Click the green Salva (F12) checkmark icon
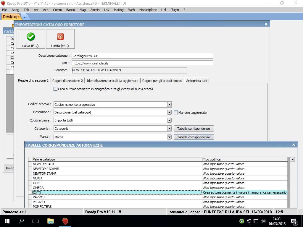The image size is (303, 227). point(31,37)
